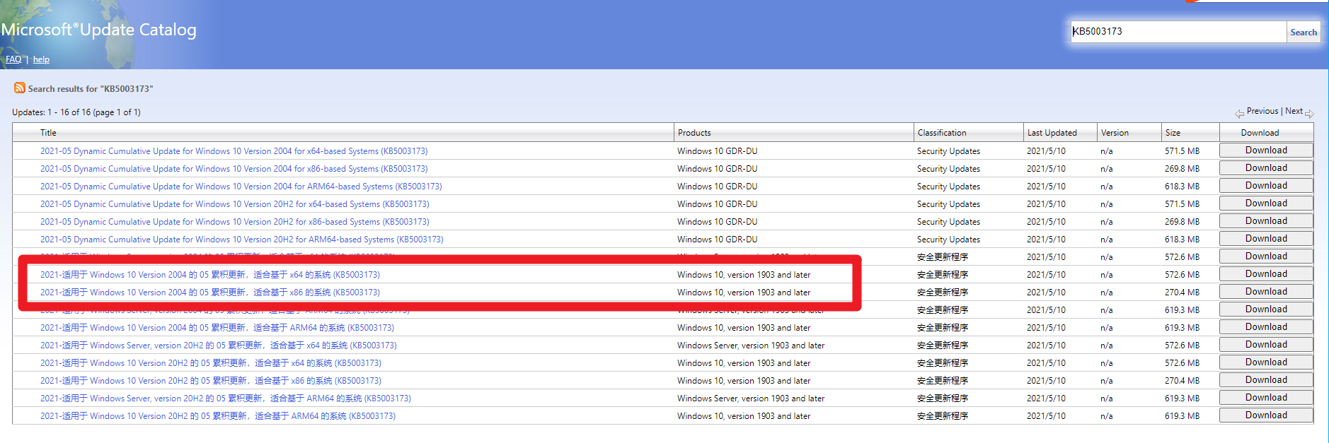This screenshot has height=443, width=1329.
Task: Open Chinese Windows 10 Version 20H2 ARM64 update link
Action: click(x=218, y=416)
